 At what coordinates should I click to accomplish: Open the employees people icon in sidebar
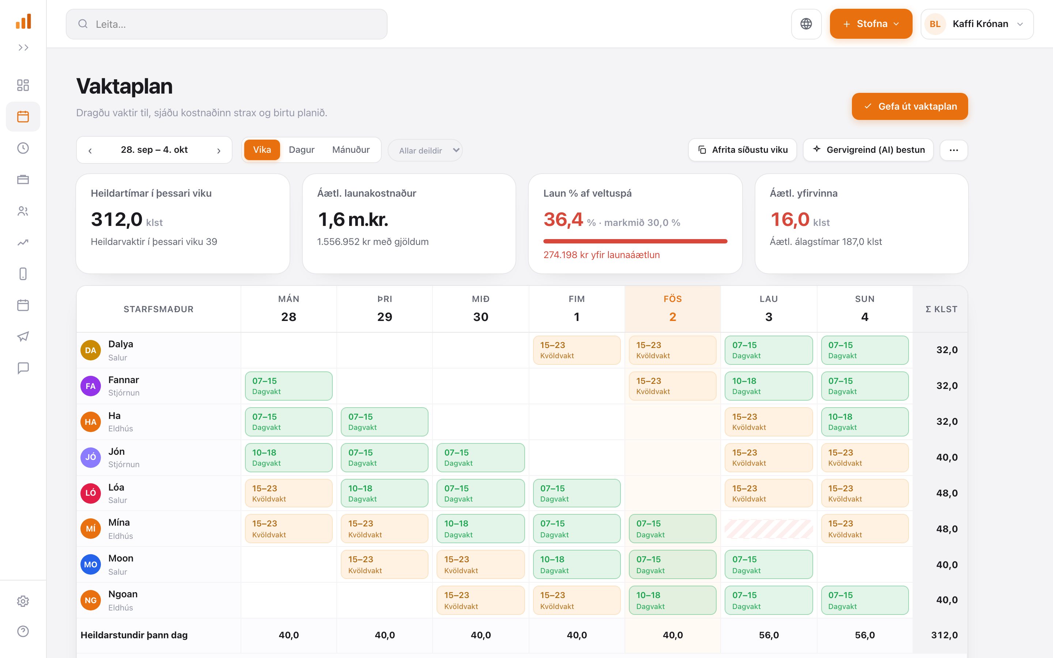click(23, 211)
